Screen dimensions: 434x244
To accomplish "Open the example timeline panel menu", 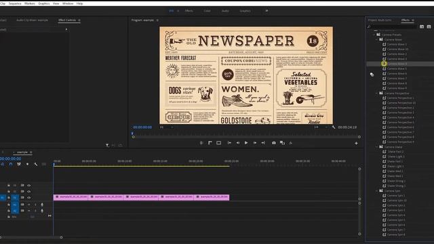I will pyautogui.click(x=31, y=152).
